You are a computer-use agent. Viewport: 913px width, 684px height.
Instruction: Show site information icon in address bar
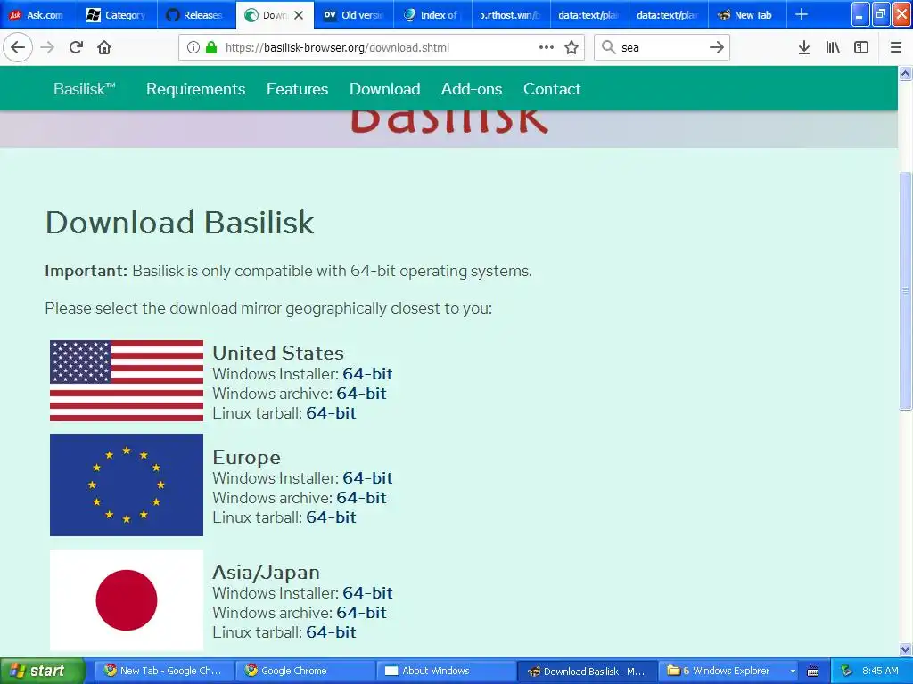(193, 47)
